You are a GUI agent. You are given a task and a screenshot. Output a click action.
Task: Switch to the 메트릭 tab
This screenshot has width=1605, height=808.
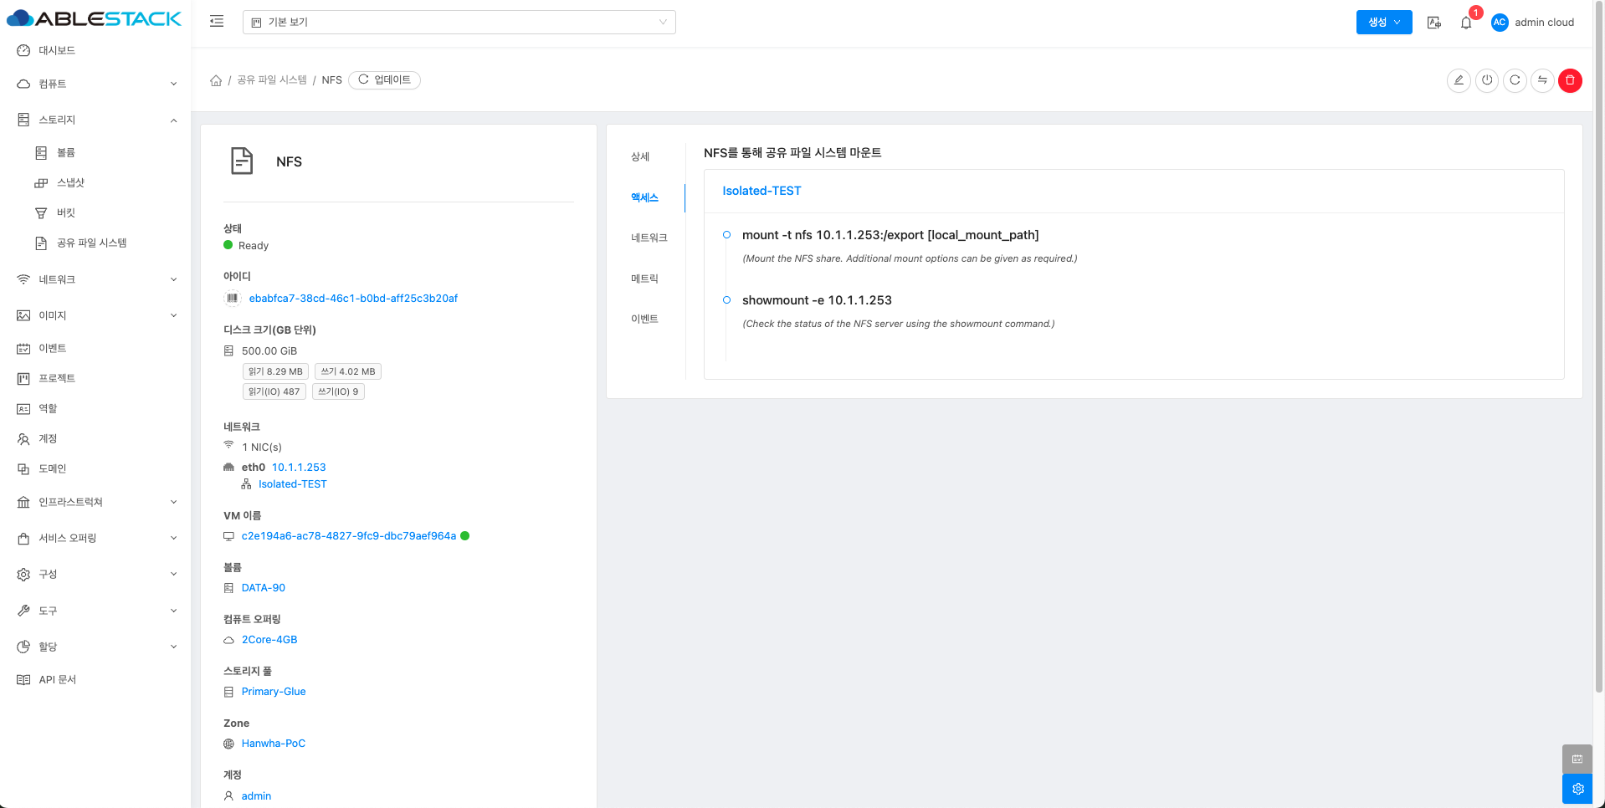point(644,279)
